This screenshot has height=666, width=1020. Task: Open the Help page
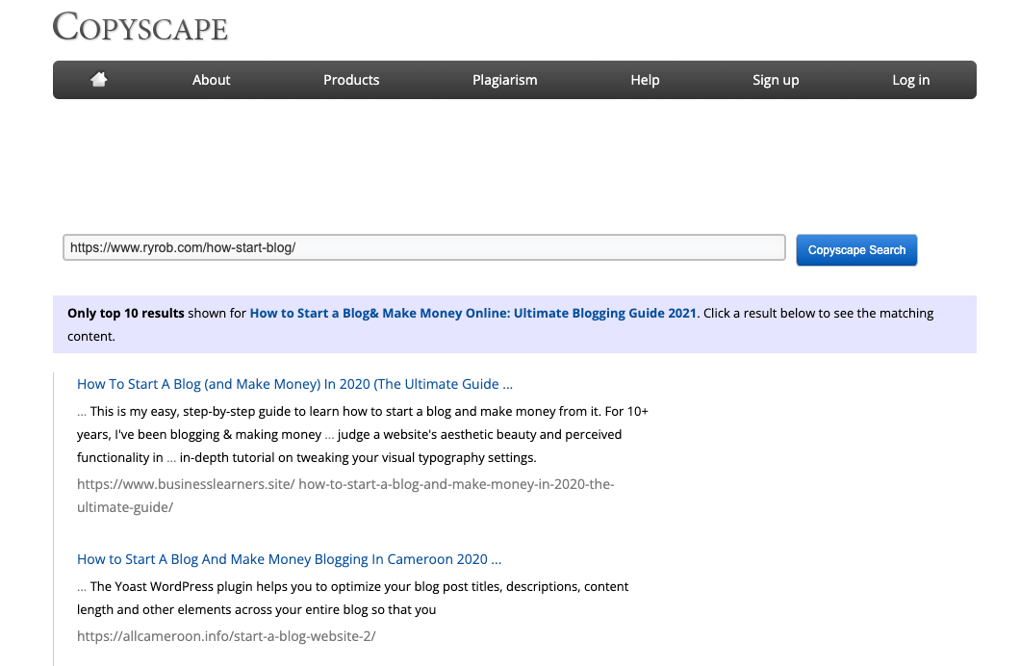point(645,80)
